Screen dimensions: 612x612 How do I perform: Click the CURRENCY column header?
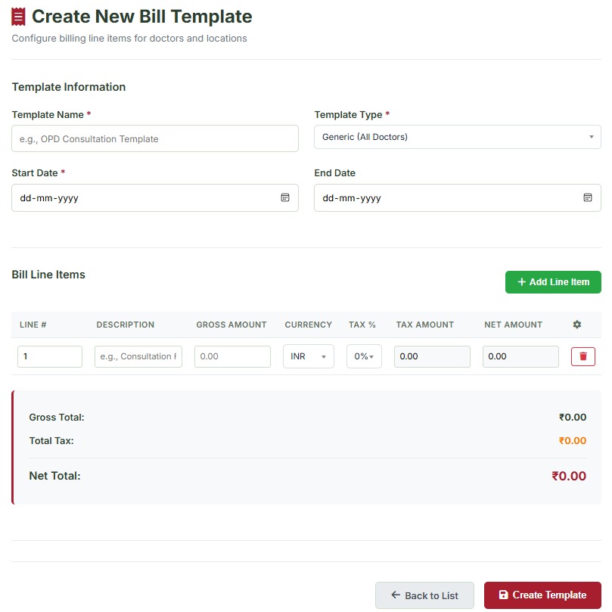pyautogui.click(x=309, y=325)
